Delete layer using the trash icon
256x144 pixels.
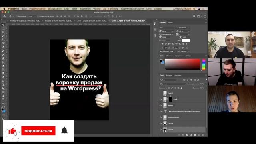coord(203,135)
